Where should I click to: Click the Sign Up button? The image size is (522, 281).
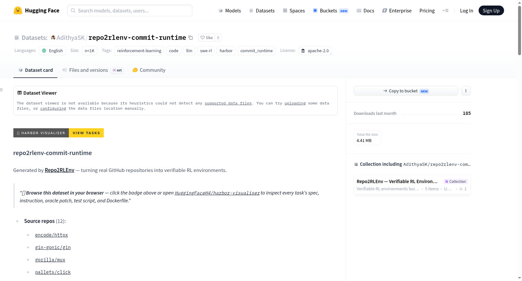tap(491, 10)
